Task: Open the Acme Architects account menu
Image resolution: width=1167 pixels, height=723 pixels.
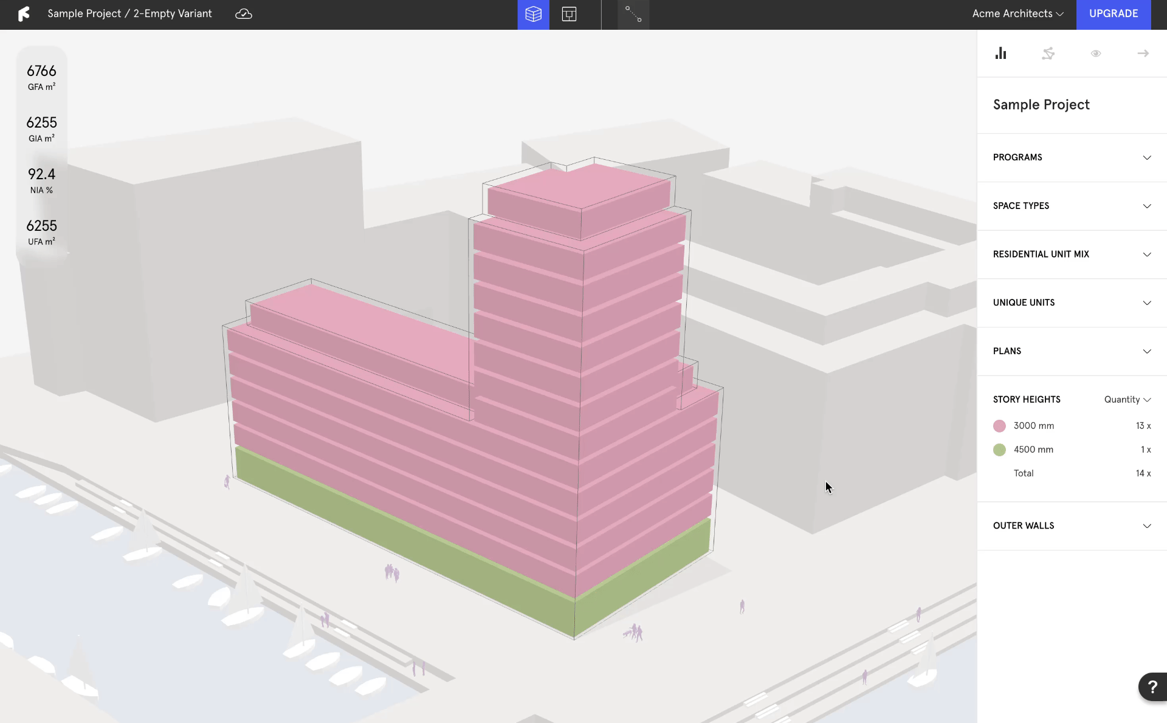Action: (x=1017, y=14)
